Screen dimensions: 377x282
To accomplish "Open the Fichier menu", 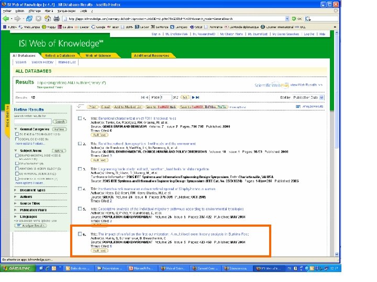I will pyautogui.click(x=7, y=11).
